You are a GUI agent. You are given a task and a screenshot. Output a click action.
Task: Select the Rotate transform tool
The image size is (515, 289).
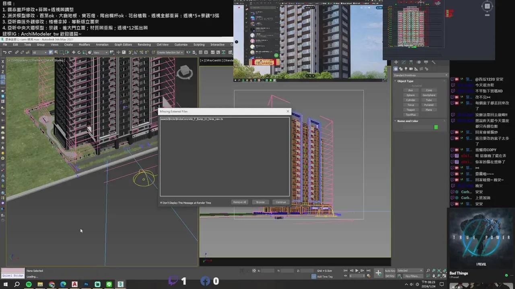tap(78, 52)
